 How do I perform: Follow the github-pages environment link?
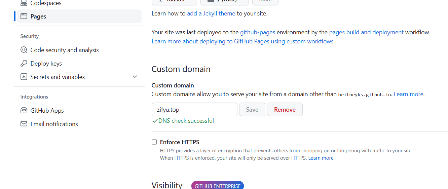point(258,33)
